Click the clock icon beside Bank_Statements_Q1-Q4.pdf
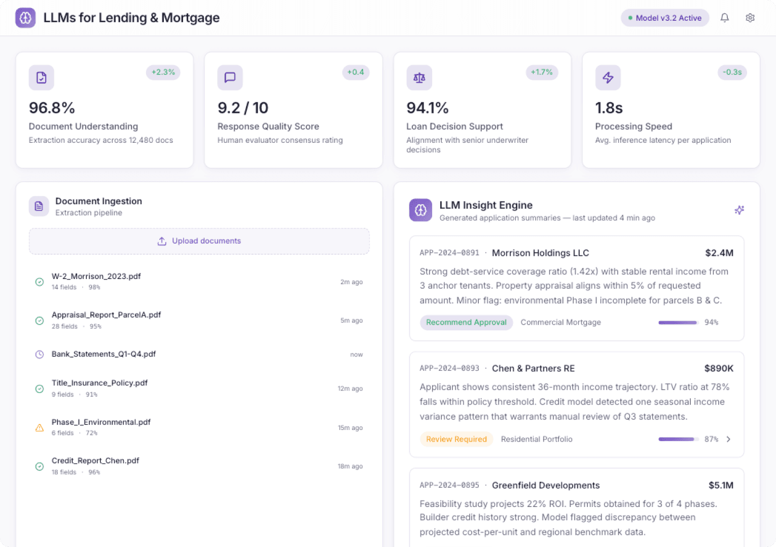The width and height of the screenshot is (776, 547). (40, 355)
